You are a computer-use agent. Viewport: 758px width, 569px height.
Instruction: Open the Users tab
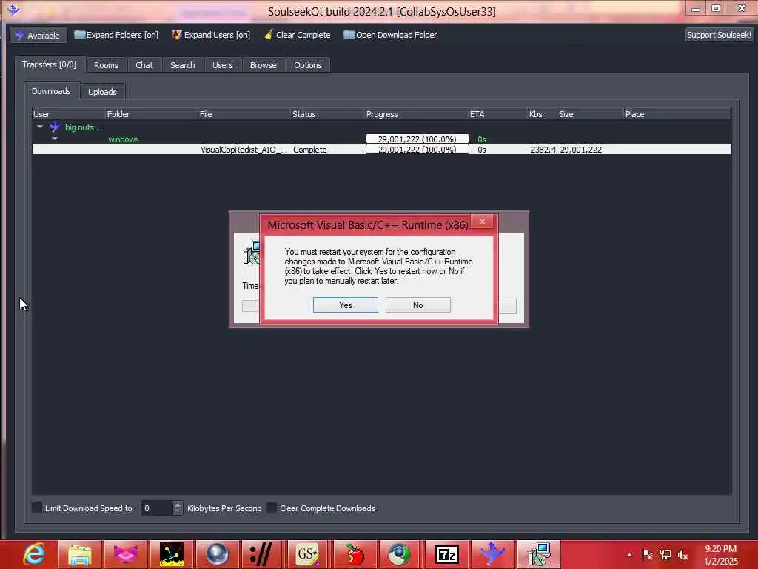click(222, 65)
